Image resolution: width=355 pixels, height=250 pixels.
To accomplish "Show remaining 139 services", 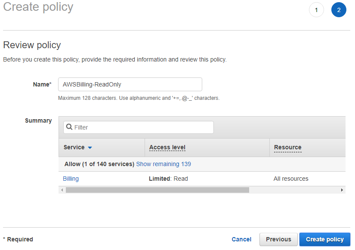I will point(164,164).
